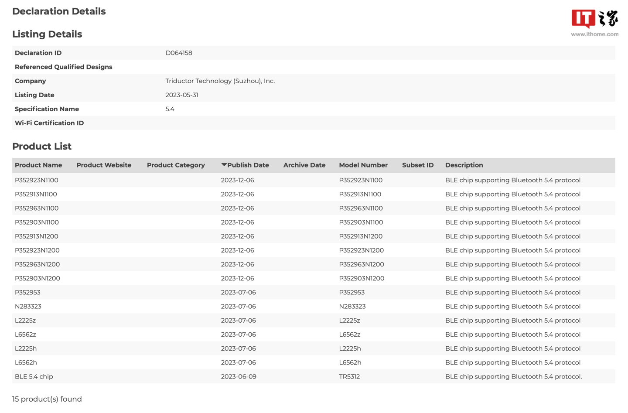Click the ITHome logo icon
This screenshot has height=413, width=628.
coord(594,19)
